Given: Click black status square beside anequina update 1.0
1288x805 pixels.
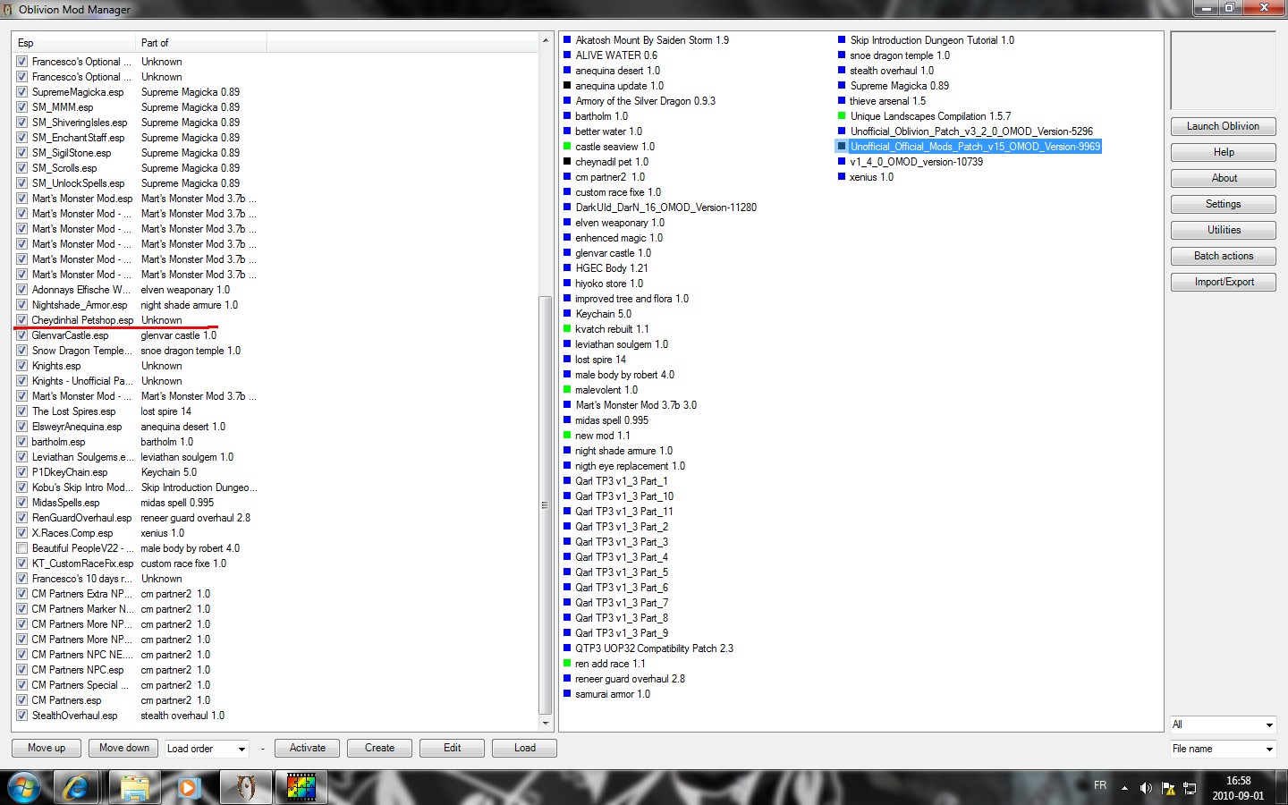Looking at the screenshot, I should tap(567, 86).
